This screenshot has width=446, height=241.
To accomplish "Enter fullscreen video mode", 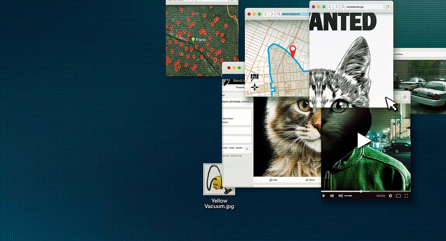I will [406, 196].
